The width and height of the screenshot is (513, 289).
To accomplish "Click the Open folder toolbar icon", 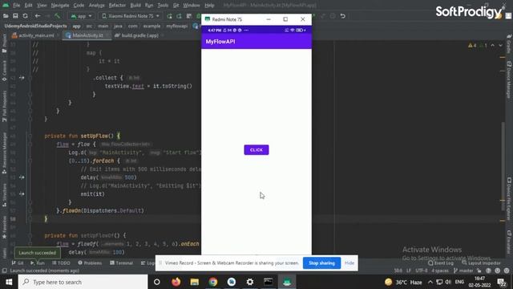I will pos(6,16).
